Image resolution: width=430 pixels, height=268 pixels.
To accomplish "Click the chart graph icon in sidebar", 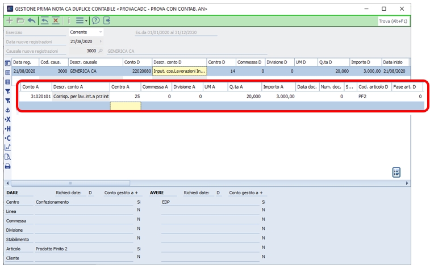I will coord(7,147).
